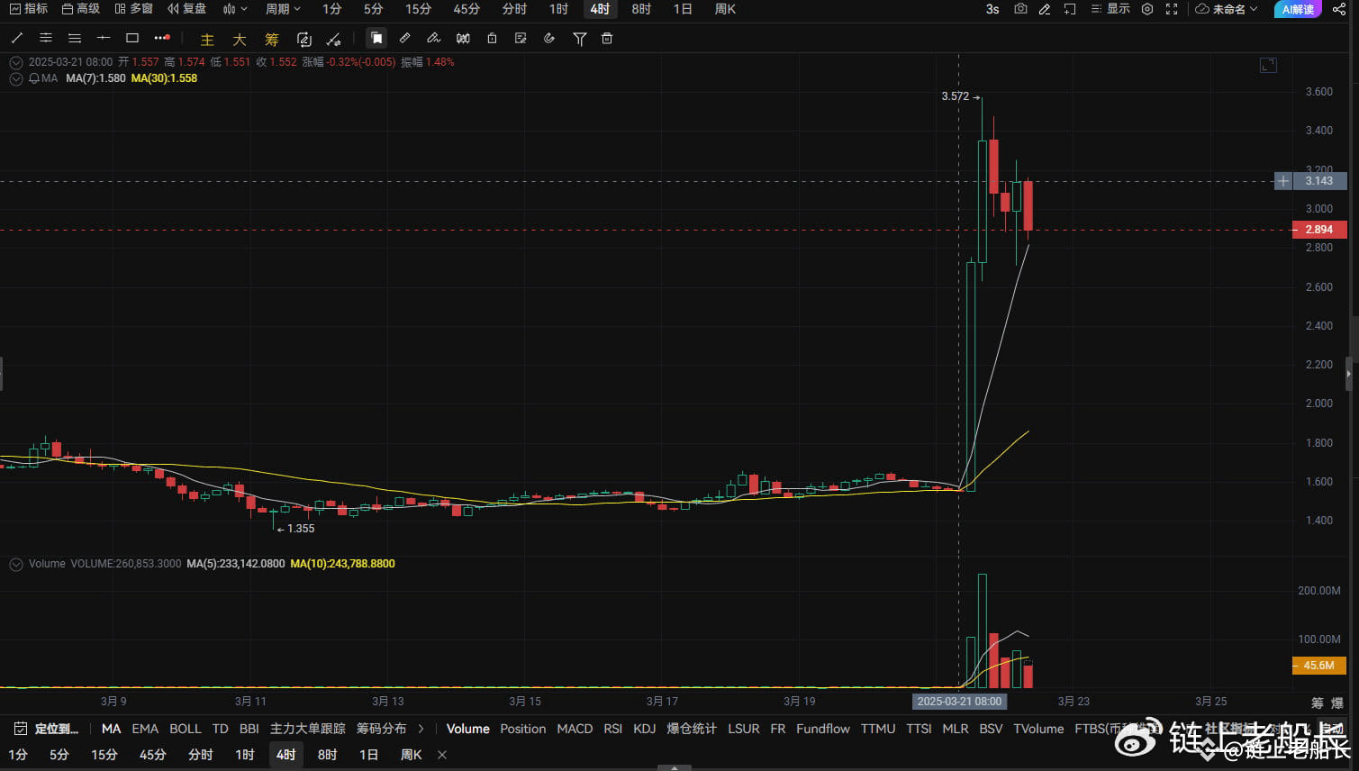Screen dimensions: 1359x771
Task: Toggle the Position sub-indicator
Action: point(523,729)
